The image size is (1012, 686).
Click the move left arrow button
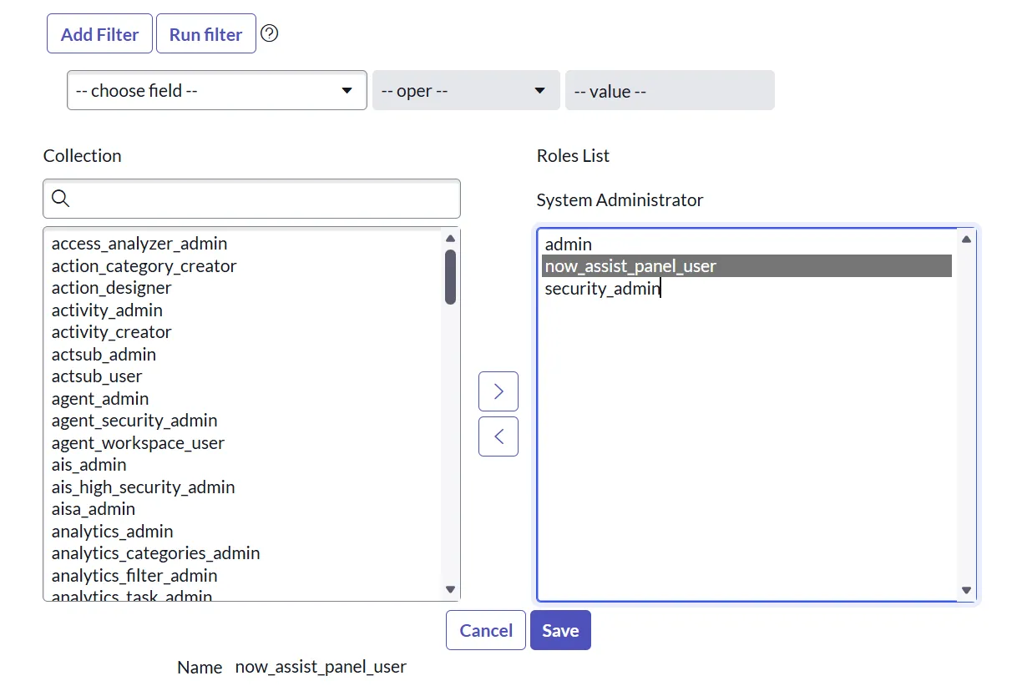498,436
